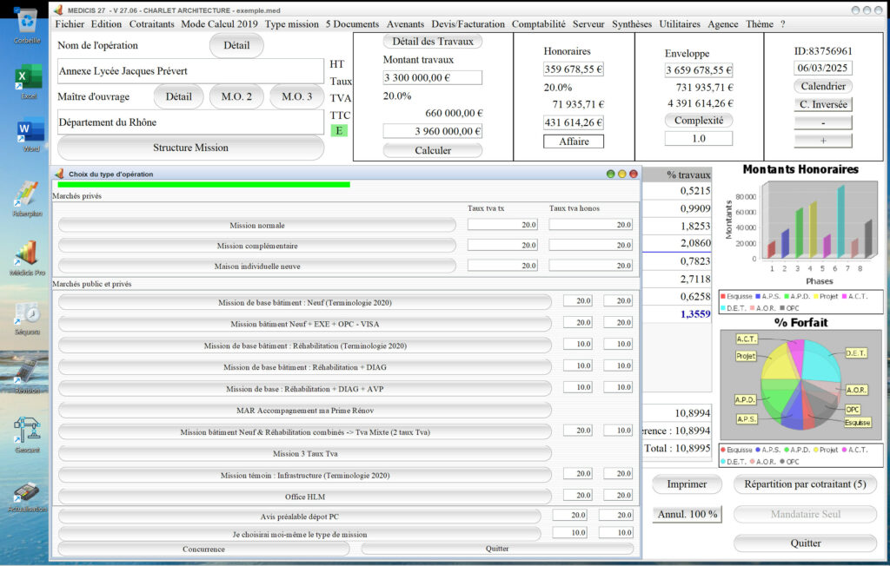This screenshot has height=566, width=890.
Task: Open the Actualisation desktop shortcut
Action: pyautogui.click(x=27, y=495)
